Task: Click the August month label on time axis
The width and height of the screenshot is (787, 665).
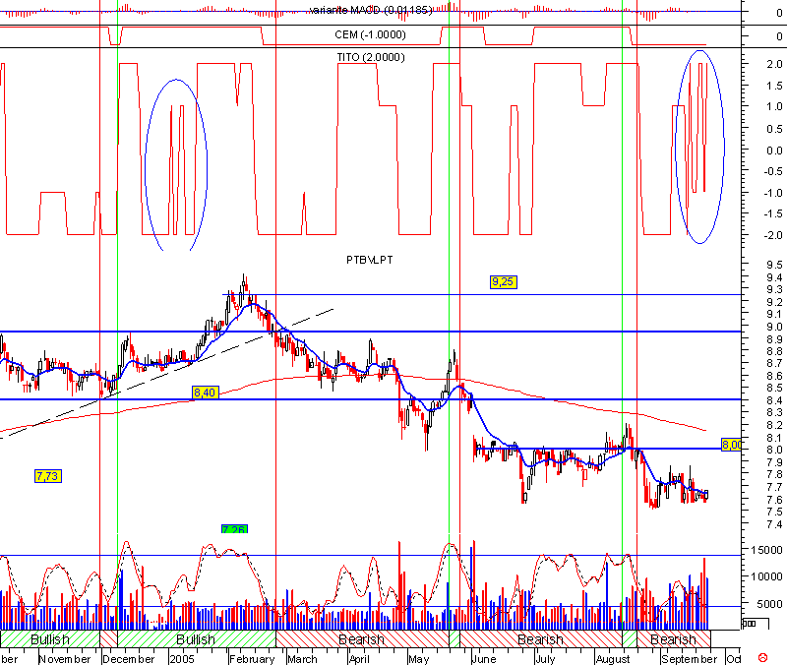Action: pos(613,659)
